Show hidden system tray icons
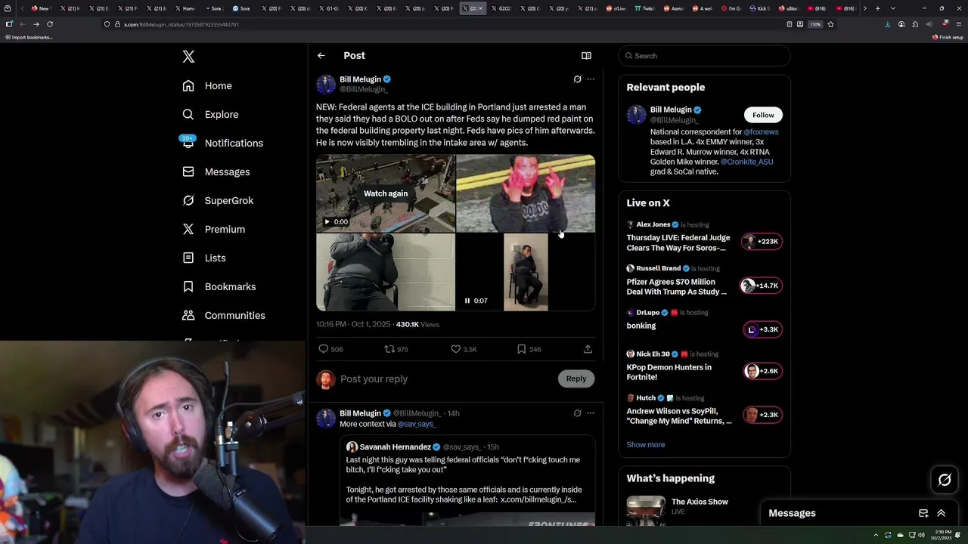 (876, 535)
